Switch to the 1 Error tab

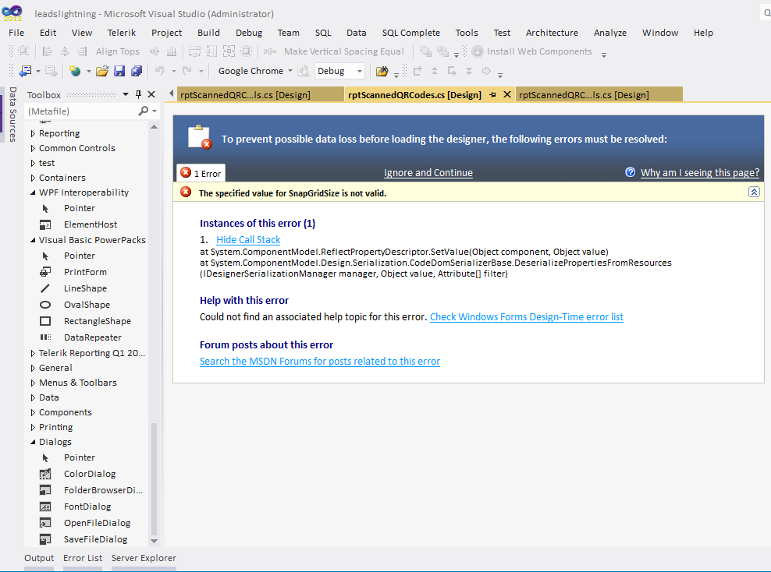coord(201,173)
